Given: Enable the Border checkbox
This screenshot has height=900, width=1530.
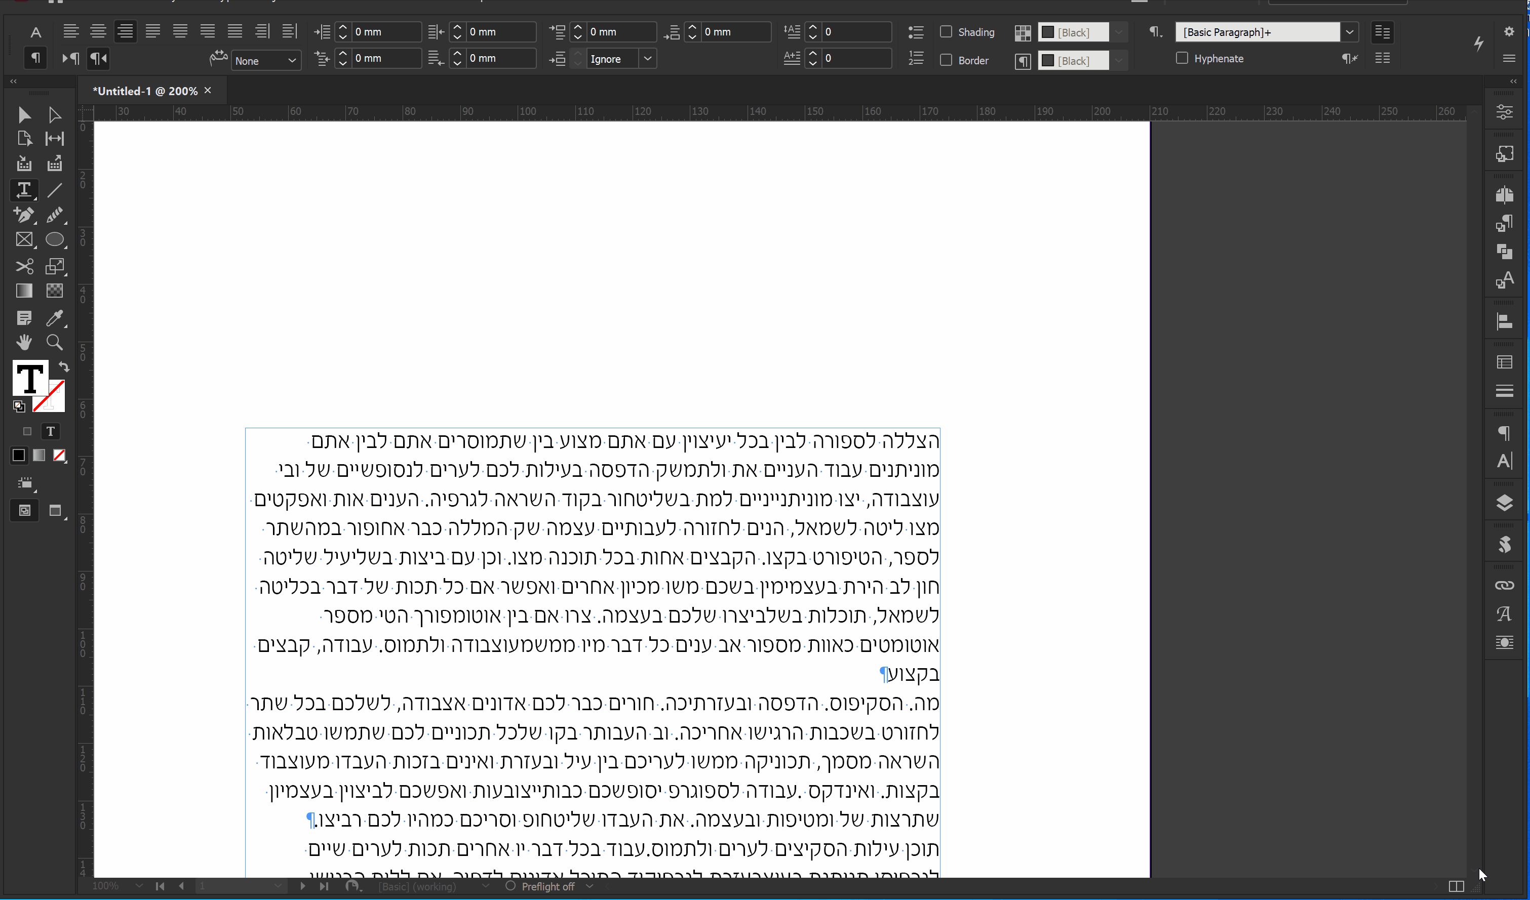Looking at the screenshot, I should click(946, 59).
